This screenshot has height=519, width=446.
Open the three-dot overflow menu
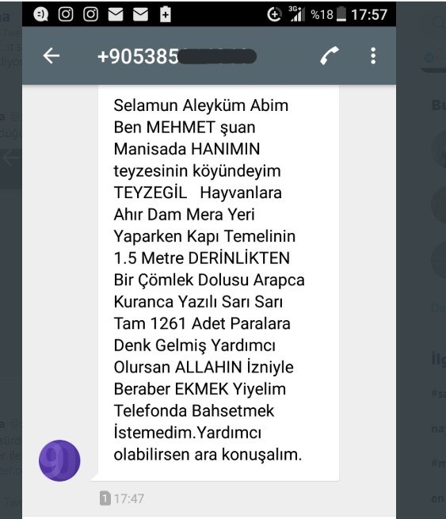373,55
